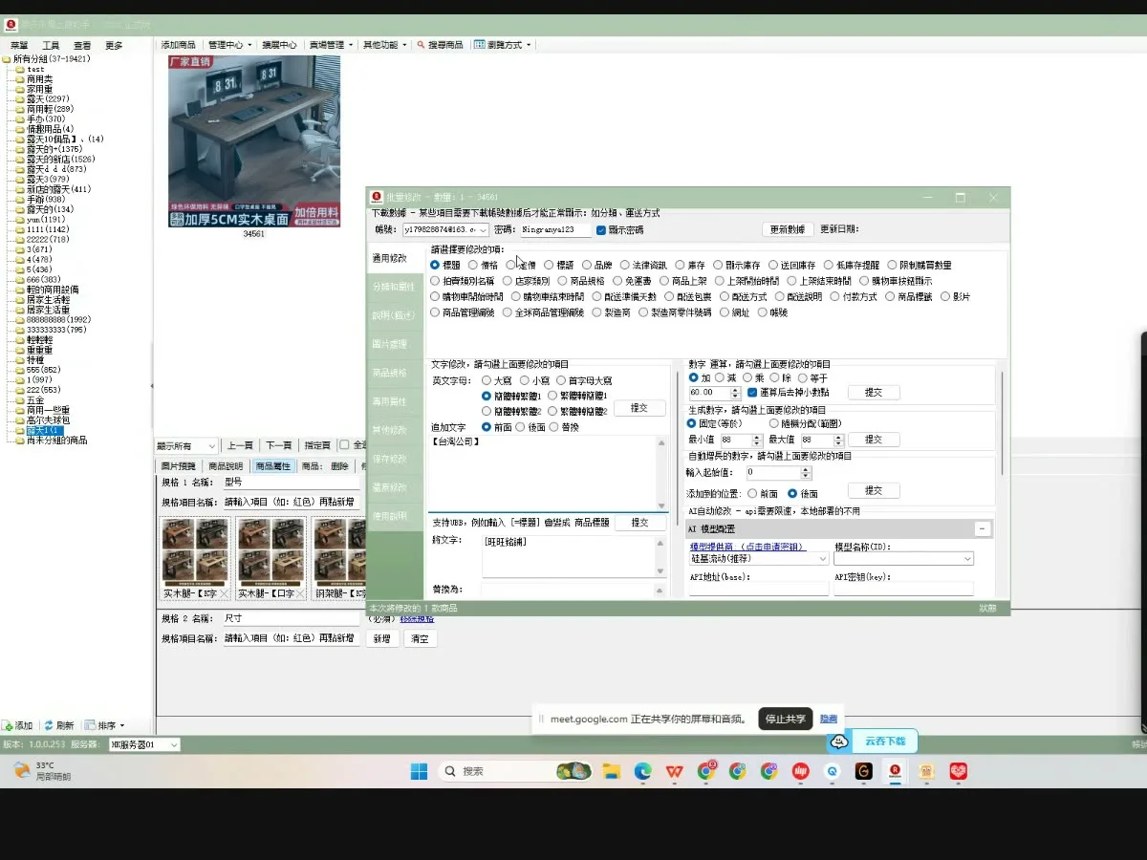Click the 將文字 text area scrollbar
Viewport: 1147px width, 860px height.
click(x=660, y=556)
